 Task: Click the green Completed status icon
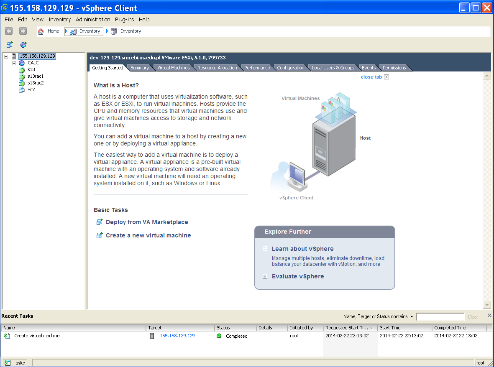[x=219, y=336]
